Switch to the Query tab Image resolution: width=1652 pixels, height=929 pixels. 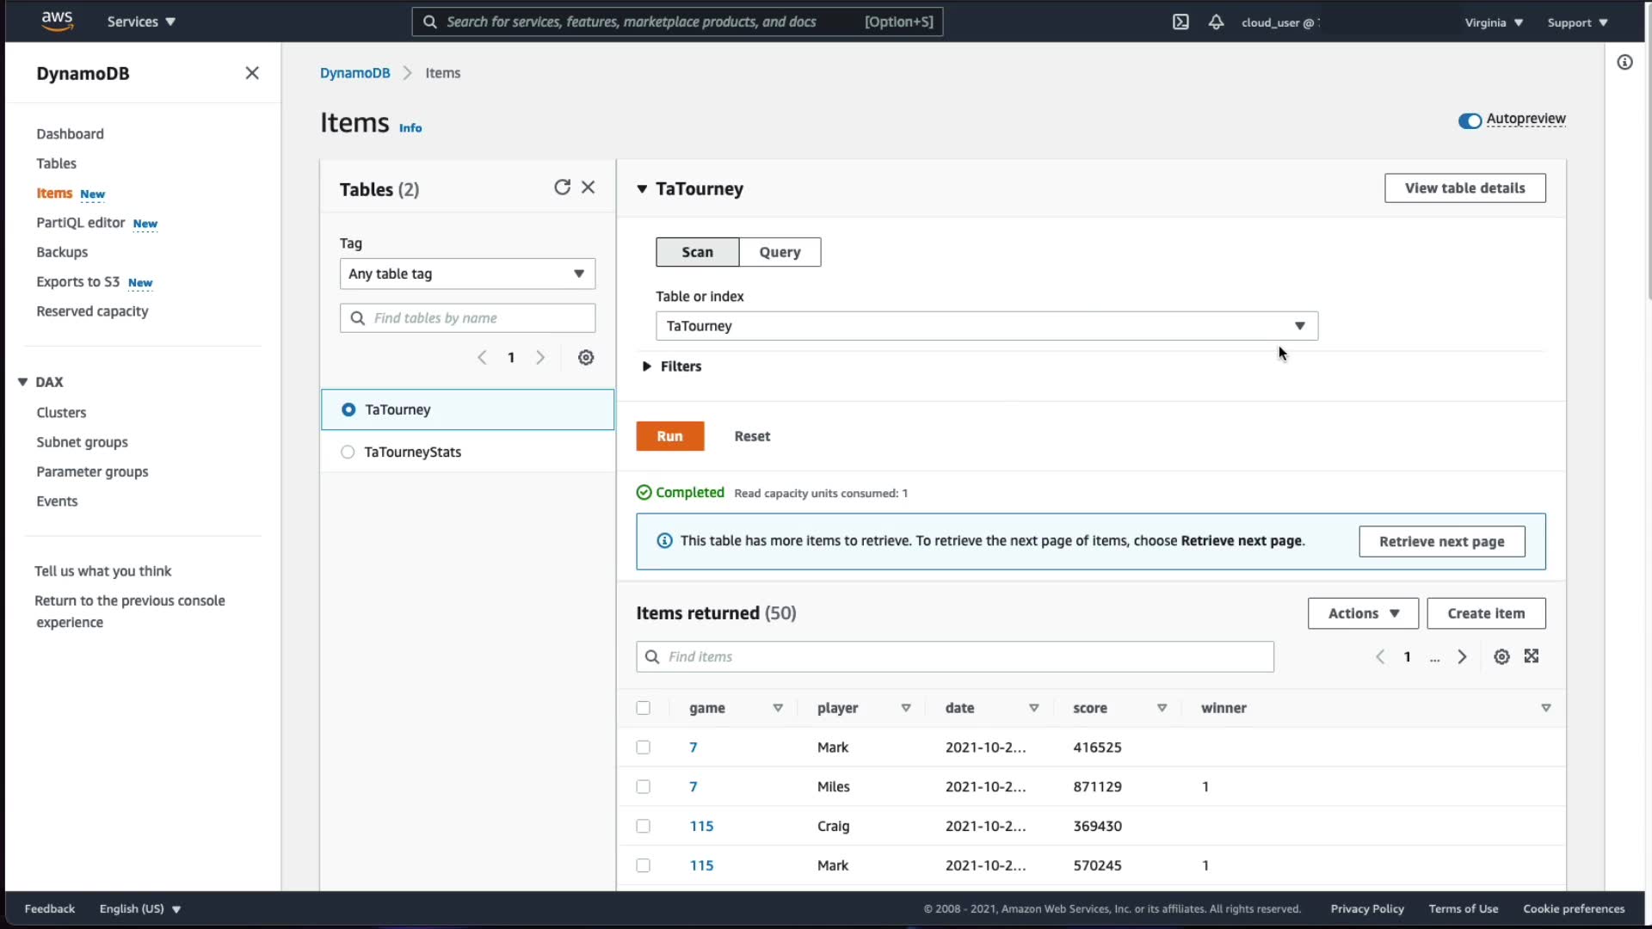pos(780,252)
